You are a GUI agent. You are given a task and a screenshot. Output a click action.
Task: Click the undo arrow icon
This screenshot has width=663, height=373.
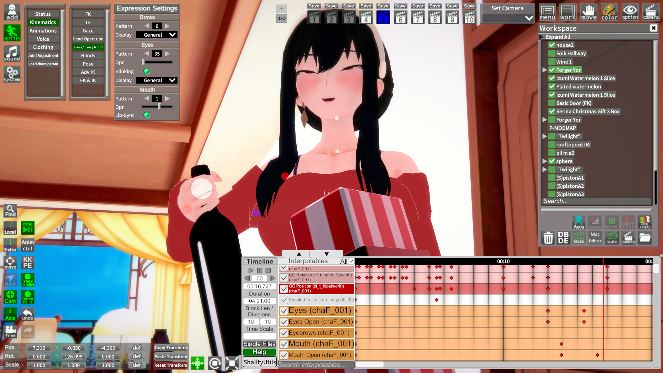pos(28,314)
